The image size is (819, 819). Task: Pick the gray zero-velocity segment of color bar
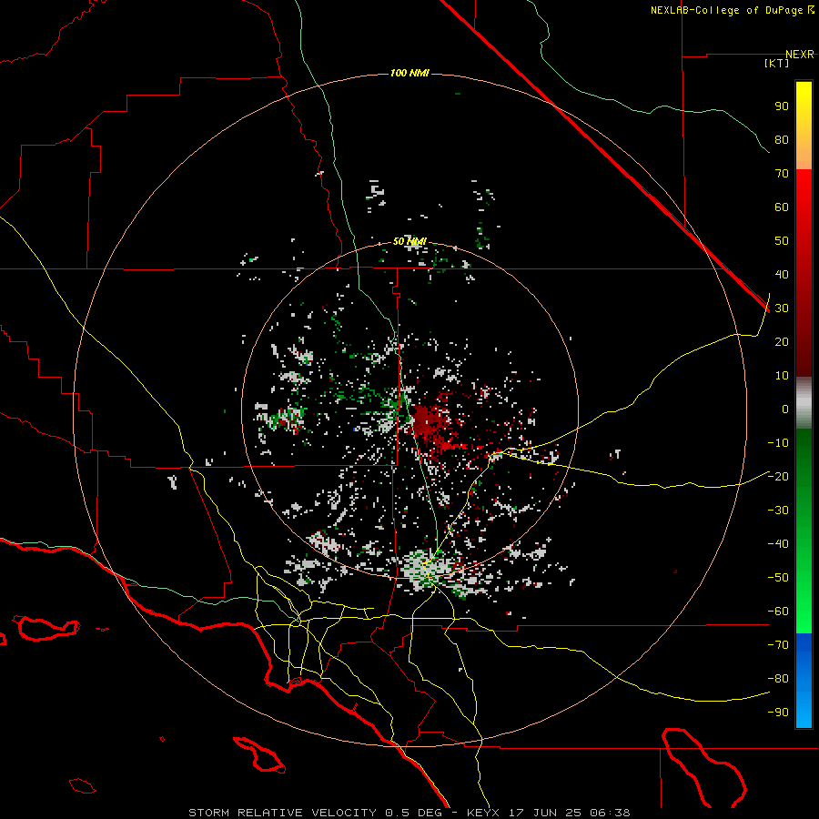click(804, 402)
